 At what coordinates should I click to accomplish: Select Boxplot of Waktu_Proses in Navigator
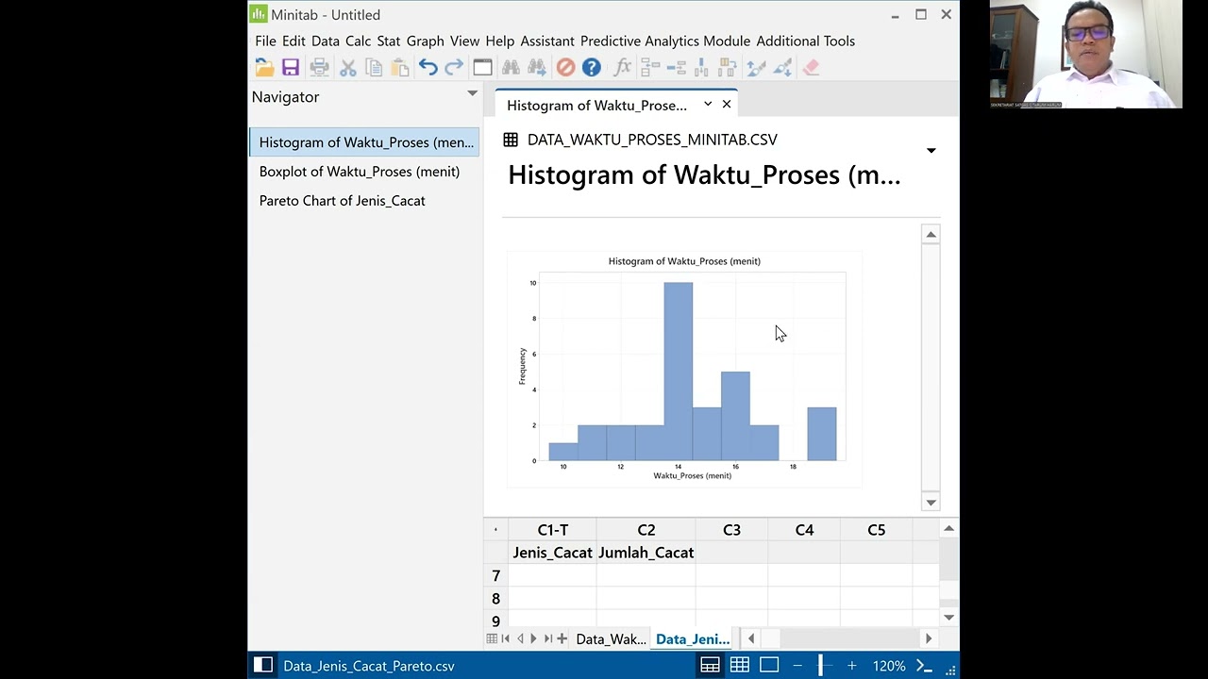coord(360,172)
